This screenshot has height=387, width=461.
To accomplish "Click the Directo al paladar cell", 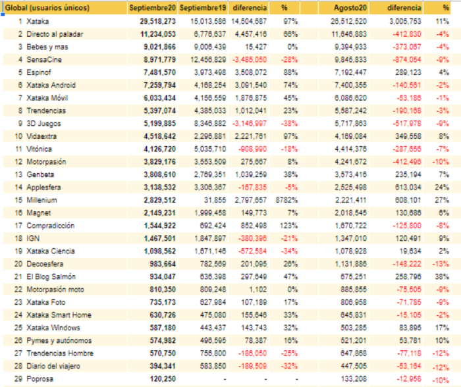I will pyautogui.click(x=55, y=34).
